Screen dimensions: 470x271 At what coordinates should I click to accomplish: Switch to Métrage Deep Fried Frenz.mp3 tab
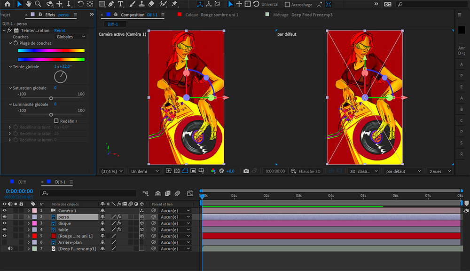(x=303, y=15)
